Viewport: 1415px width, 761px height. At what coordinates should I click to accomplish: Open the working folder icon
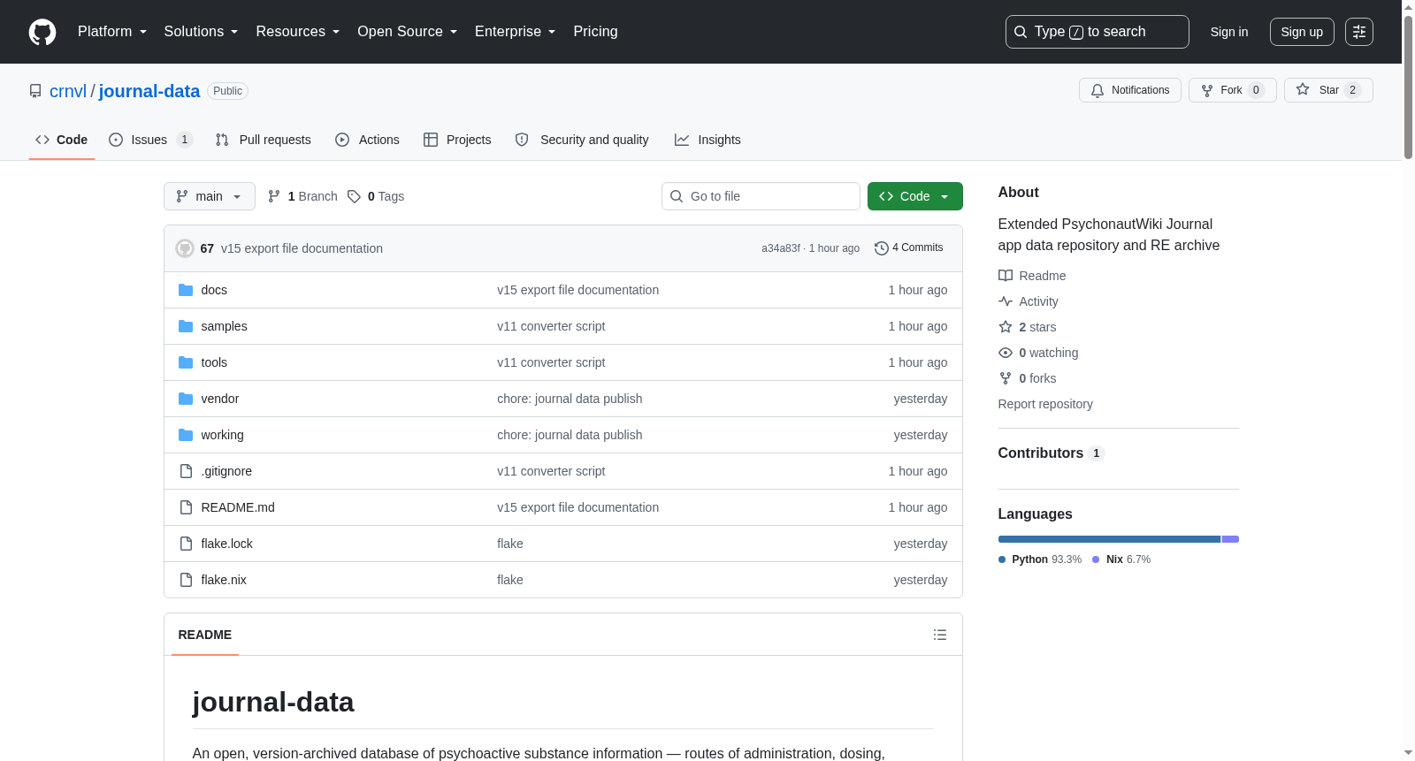click(186, 435)
